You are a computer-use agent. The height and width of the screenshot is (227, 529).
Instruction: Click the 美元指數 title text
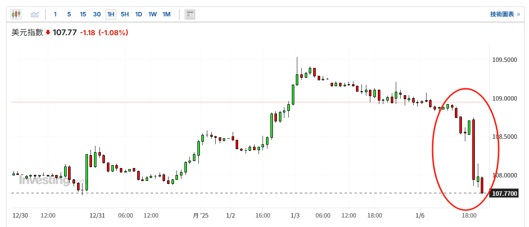(27, 33)
